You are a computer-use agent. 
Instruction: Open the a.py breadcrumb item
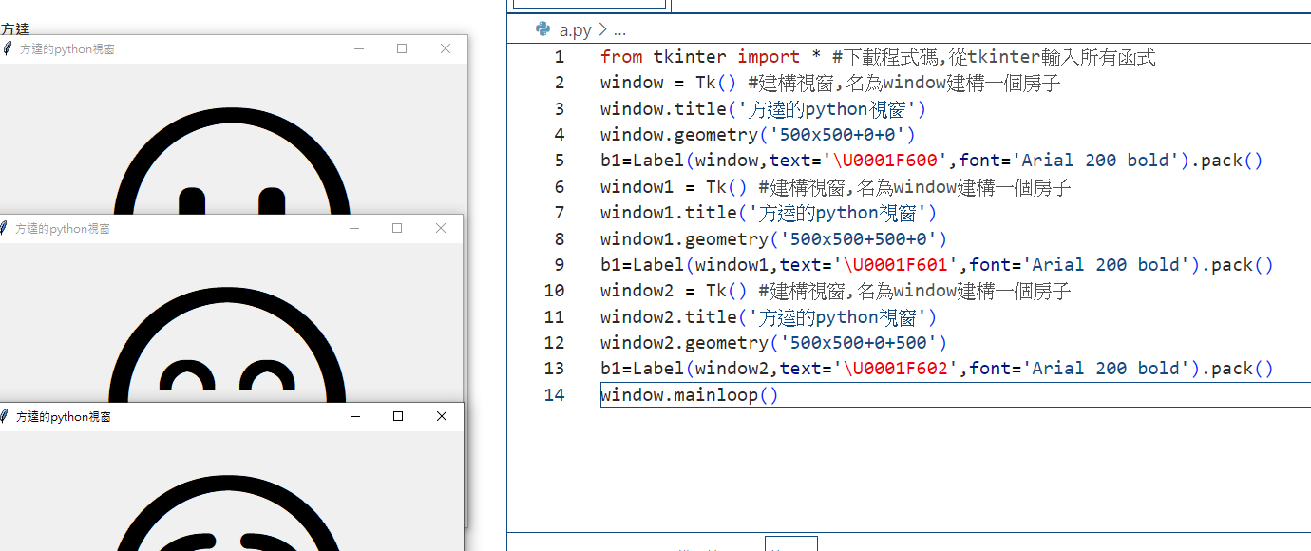point(576,29)
